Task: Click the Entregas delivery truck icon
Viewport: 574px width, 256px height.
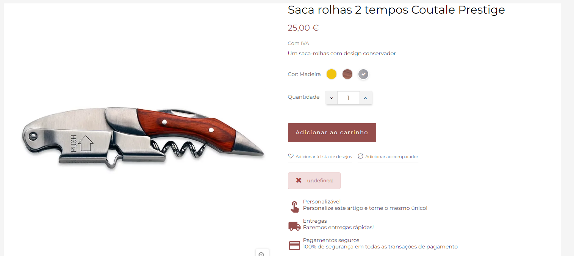Action: (294, 226)
